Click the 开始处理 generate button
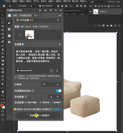The image size is (123, 133). [x=38, y=115]
